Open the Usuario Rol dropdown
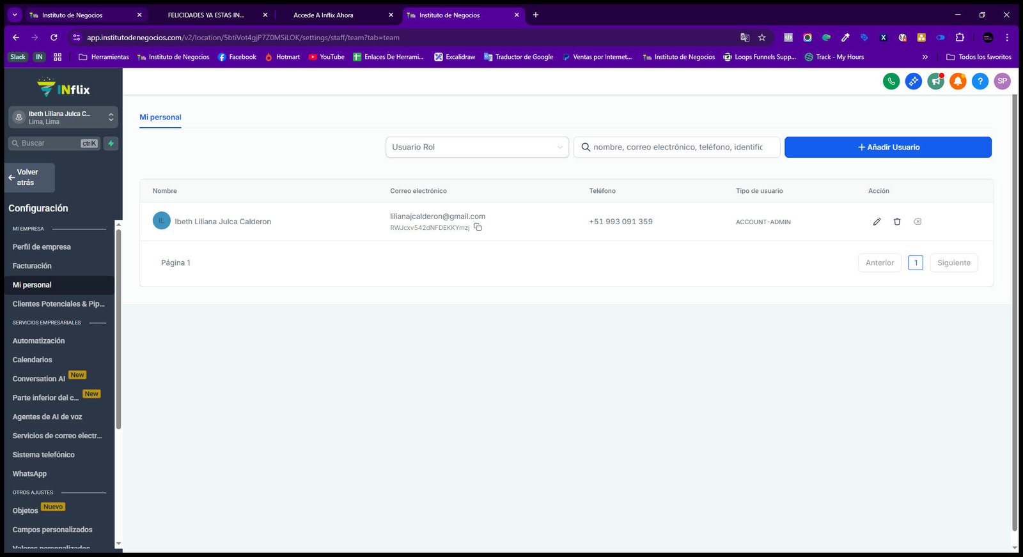Screen dimensions: 1023x557 (x=477, y=147)
